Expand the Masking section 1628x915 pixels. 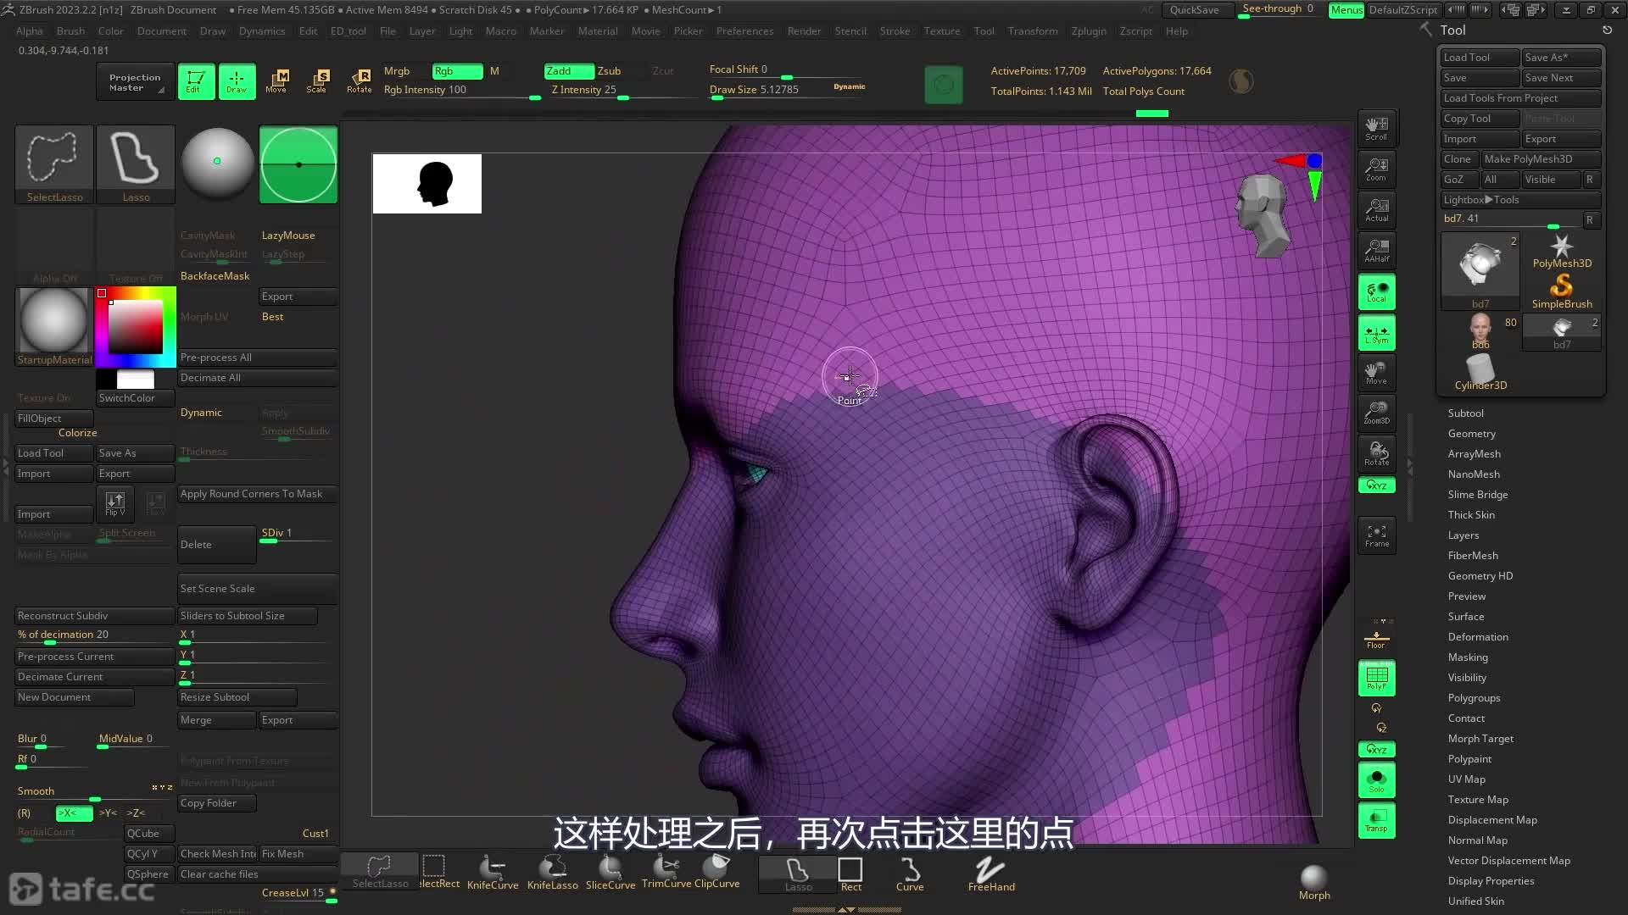1467,657
